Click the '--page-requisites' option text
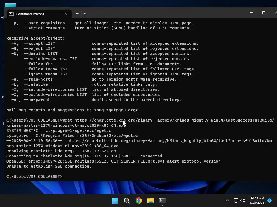The height and width of the screenshot is (207, 277). coord(44,23)
